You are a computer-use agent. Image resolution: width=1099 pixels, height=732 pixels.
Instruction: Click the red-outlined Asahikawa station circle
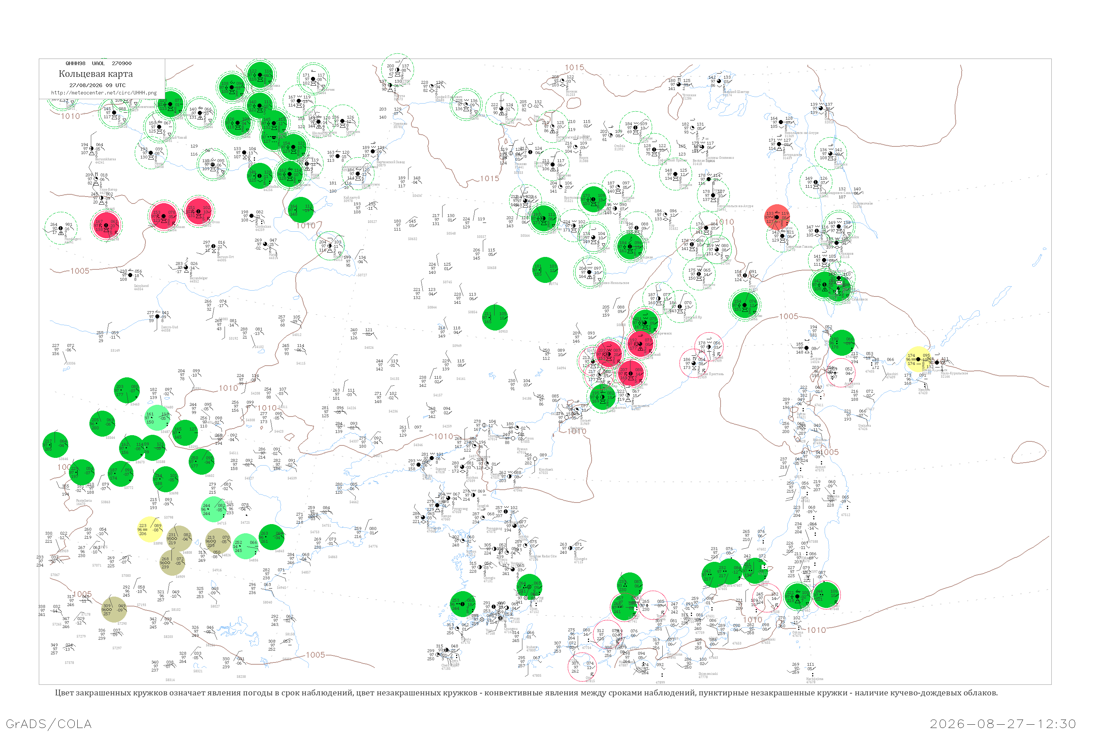pos(841,373)
